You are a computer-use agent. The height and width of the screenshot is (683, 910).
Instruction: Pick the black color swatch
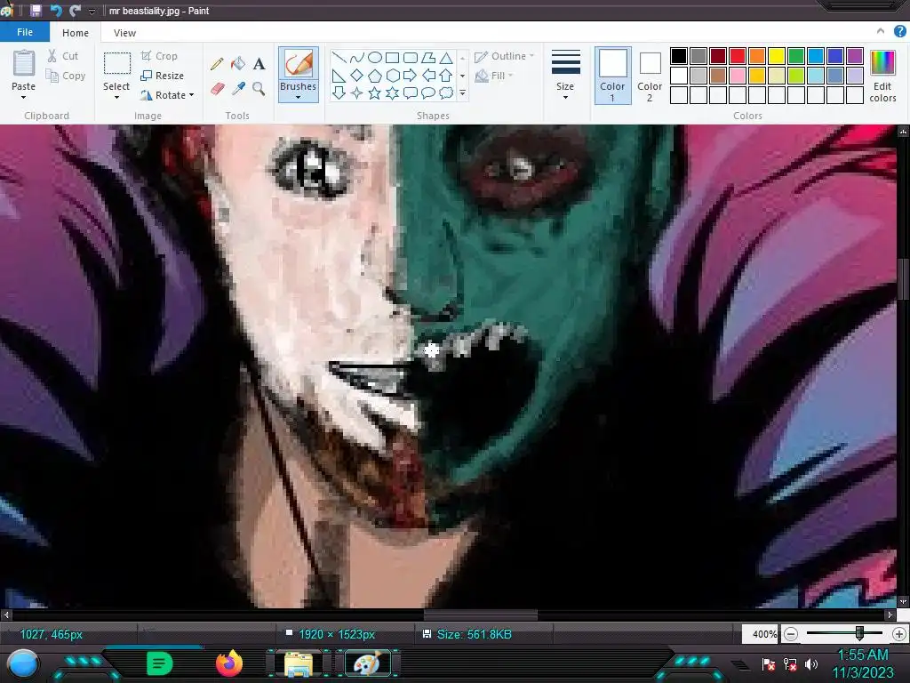679,56
